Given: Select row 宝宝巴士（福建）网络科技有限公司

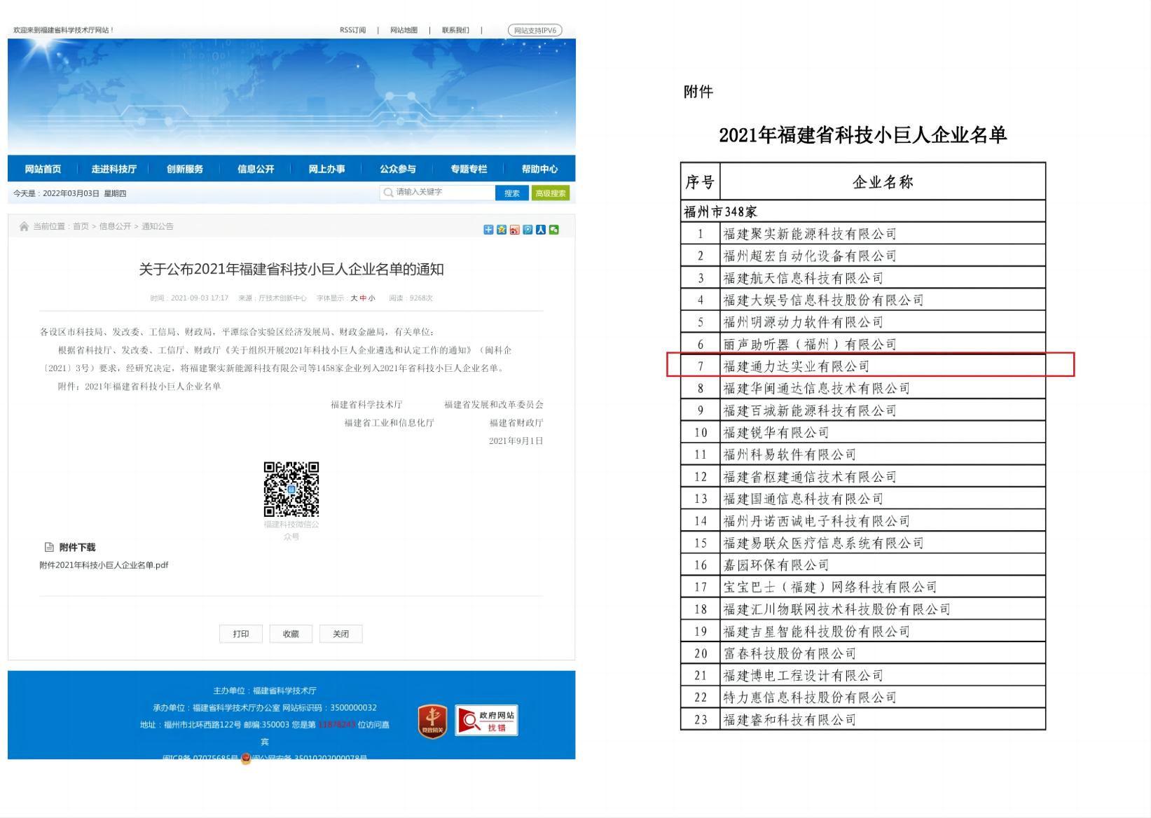Looking at the screenshot, I should click(x=863, y=587).
